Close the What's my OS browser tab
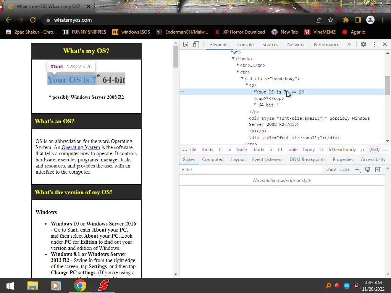 point(89,6)
